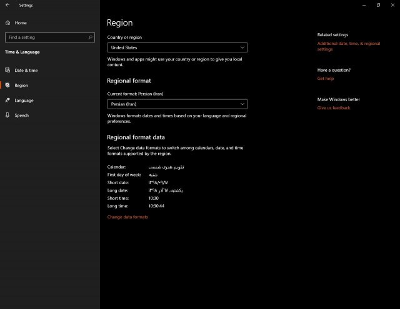The height and width of the screenshot is (309, 400).
Task: Go back using the arrow icon
Action: (7, 5)
